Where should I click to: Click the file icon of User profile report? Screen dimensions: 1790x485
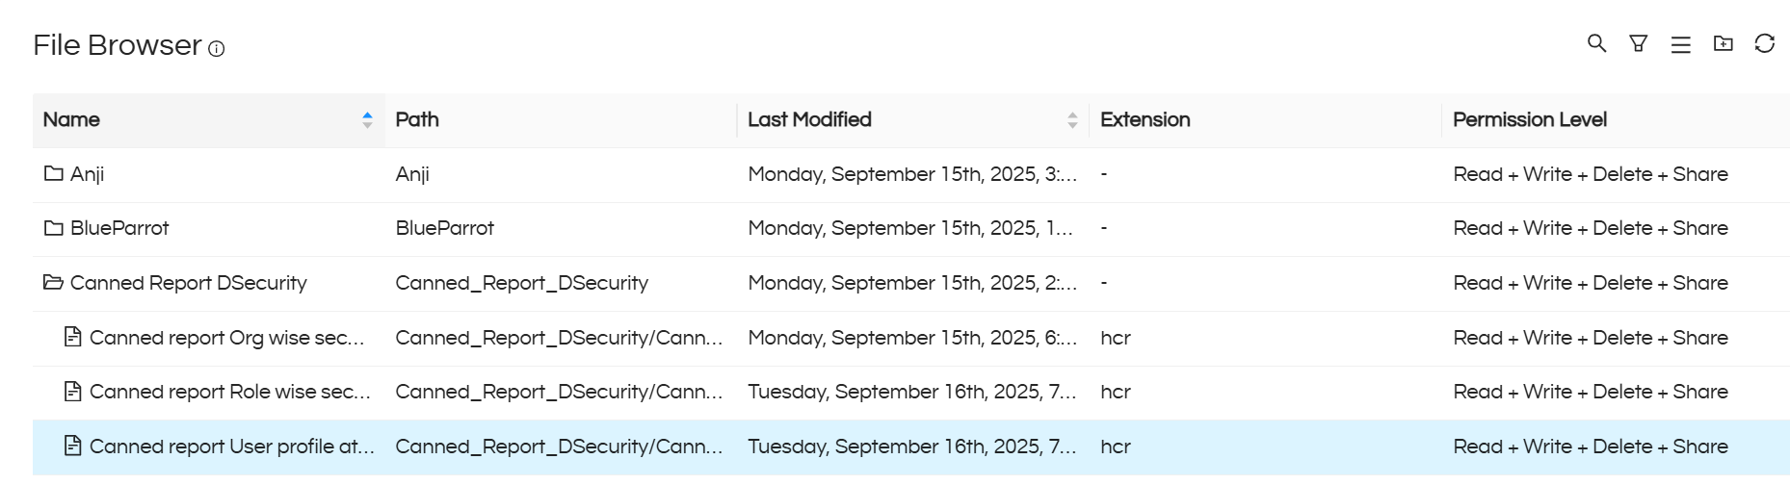coord(72,446)
